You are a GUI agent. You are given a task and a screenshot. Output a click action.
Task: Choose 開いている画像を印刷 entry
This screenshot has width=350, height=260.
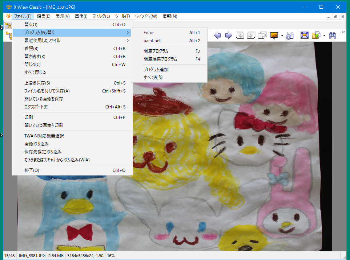(x=72, y=125)
